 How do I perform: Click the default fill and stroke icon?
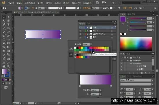pos(2,76)
